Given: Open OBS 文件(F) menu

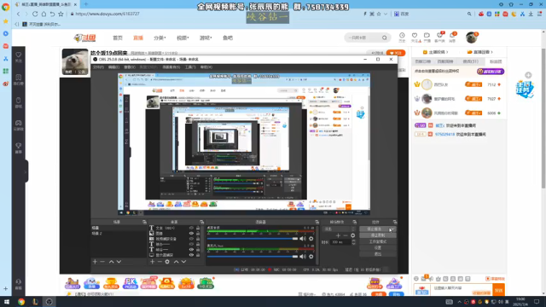Looking at the screenshot, I should (x=99, y=67).
